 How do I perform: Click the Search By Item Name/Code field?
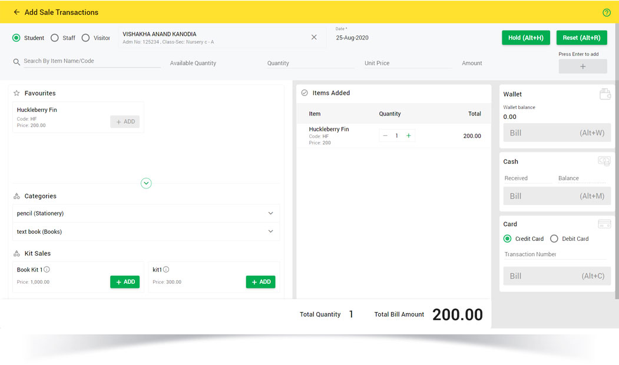pos(91,61)
